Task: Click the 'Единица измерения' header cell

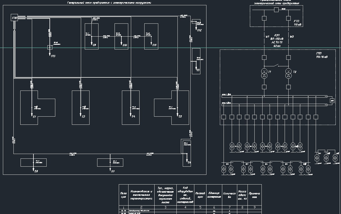Action: [x=214, y=195]
